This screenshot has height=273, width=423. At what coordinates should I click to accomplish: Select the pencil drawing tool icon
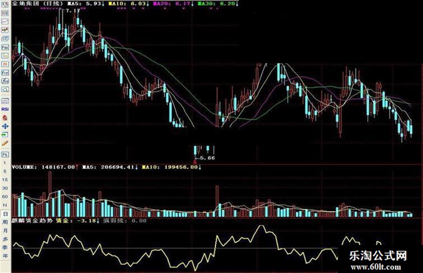(4, 143)
